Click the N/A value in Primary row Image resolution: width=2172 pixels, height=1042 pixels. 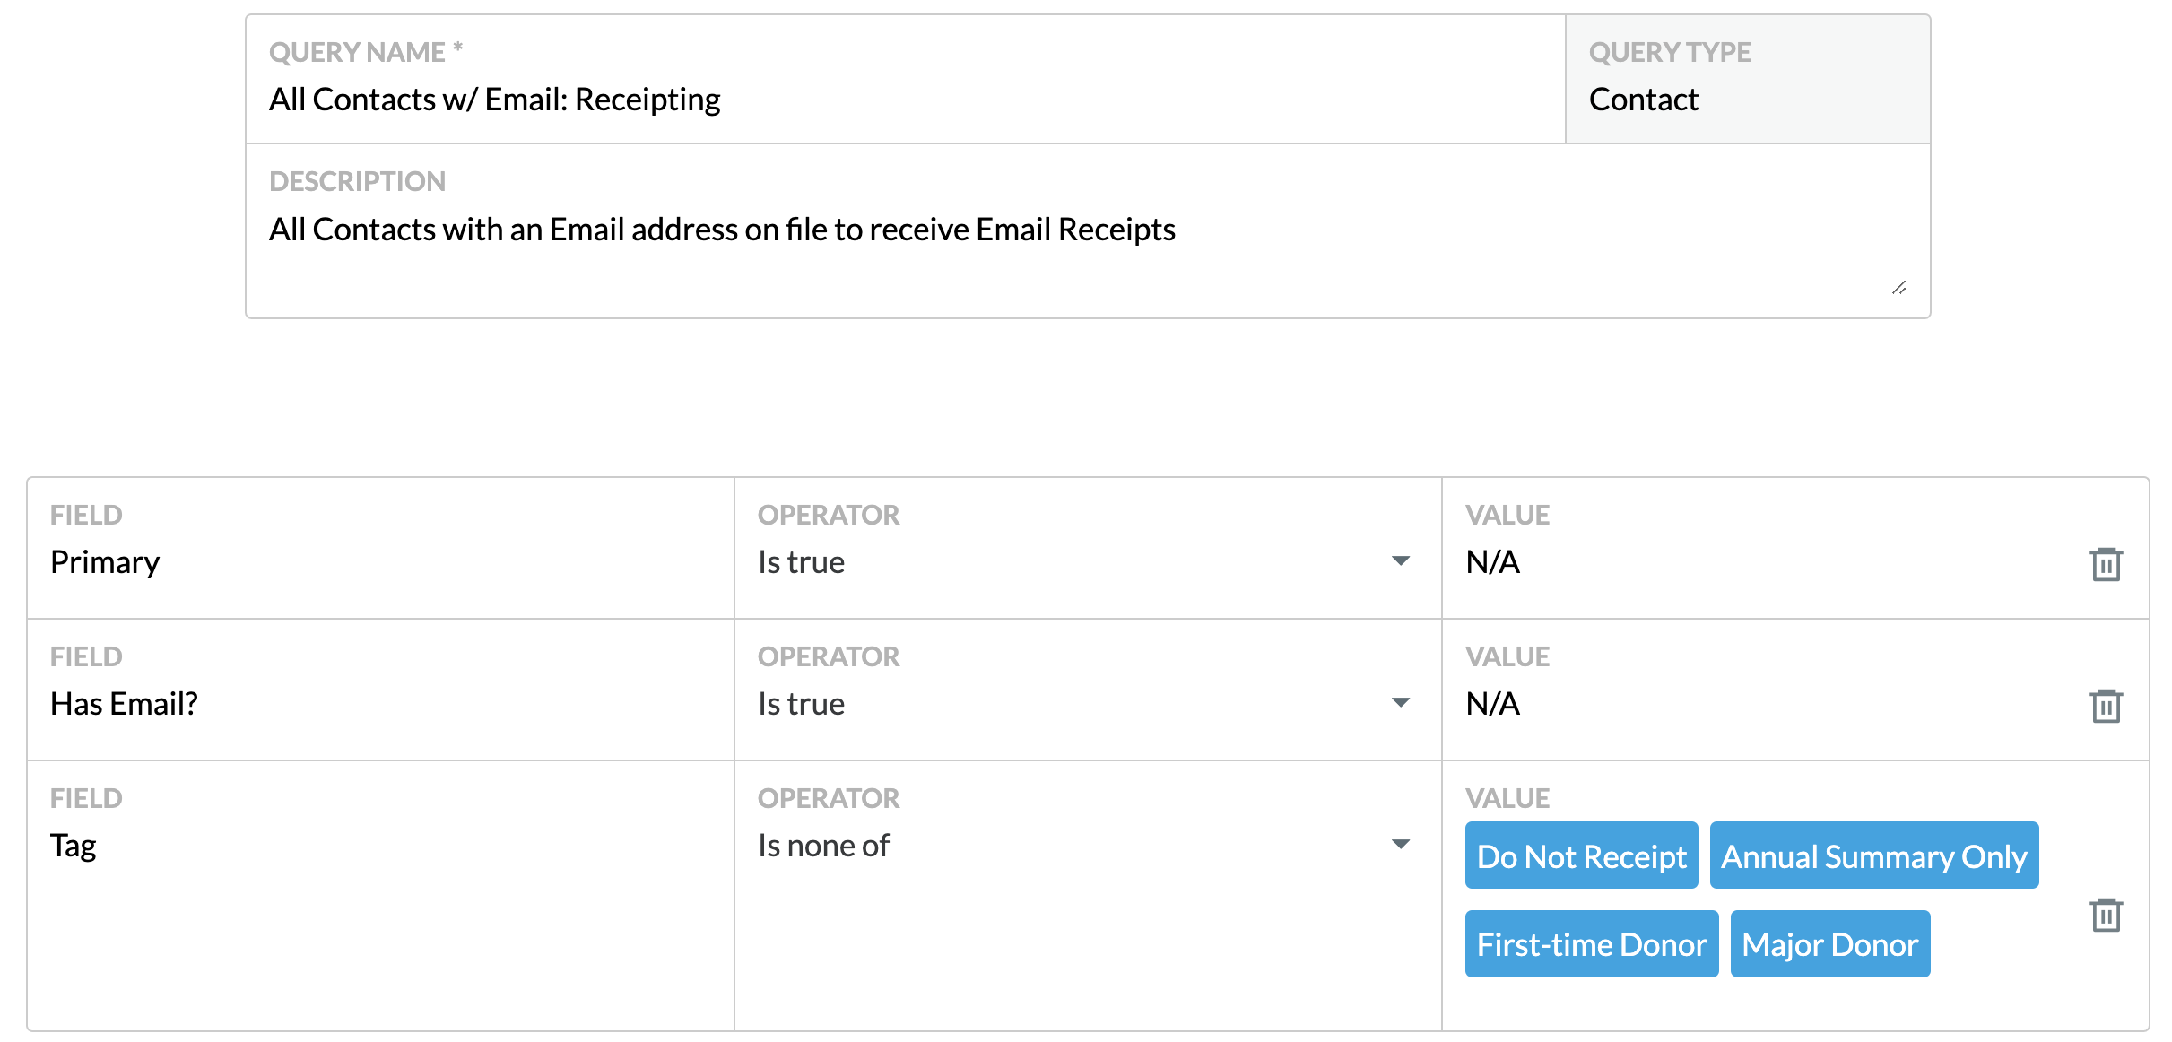pos(1492,562)
